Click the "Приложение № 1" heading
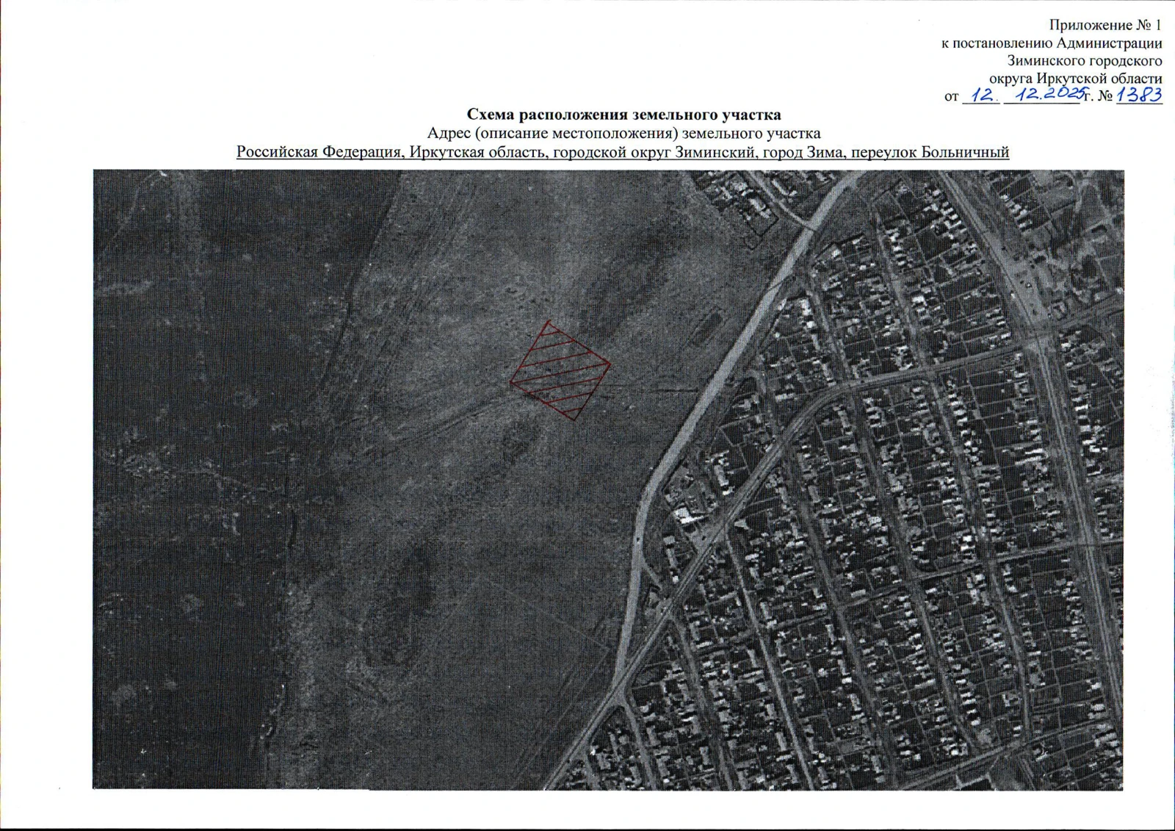This screenshot has width=1175, height=831. point(1105,26)
